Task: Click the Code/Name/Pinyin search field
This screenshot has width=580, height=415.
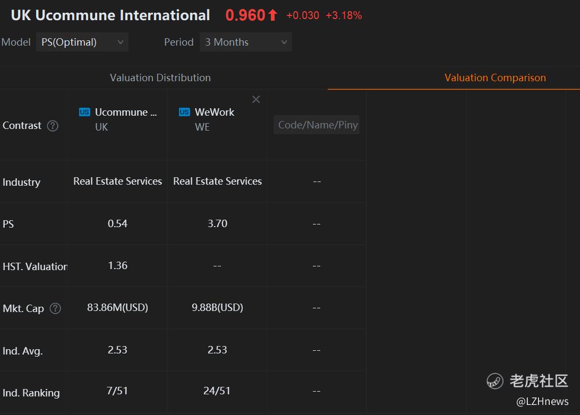Action: coord(317,125)
